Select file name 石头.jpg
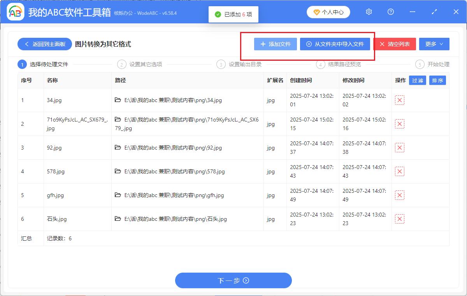 click(x=57, y=219)
